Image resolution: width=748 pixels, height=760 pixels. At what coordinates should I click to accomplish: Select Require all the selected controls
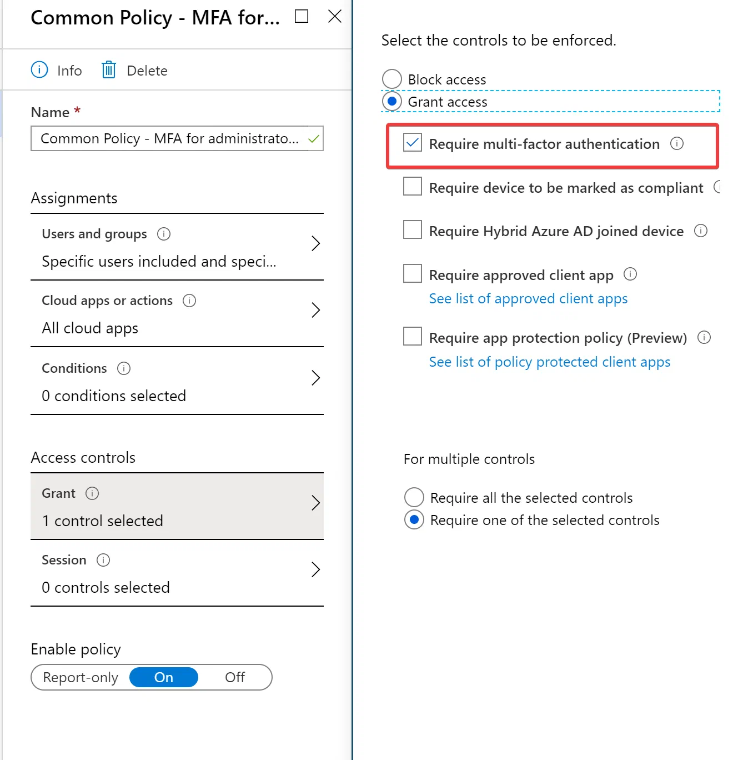414,497
